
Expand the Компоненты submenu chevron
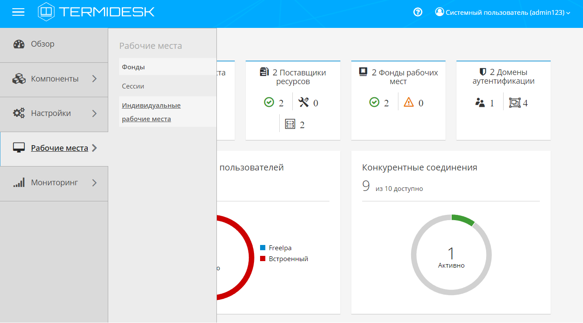[x=95, y=79]
